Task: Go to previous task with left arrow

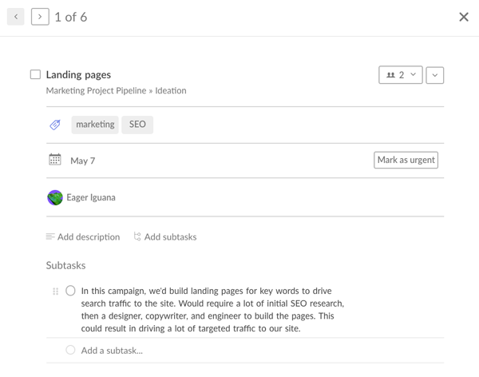Action: (16, 17)
